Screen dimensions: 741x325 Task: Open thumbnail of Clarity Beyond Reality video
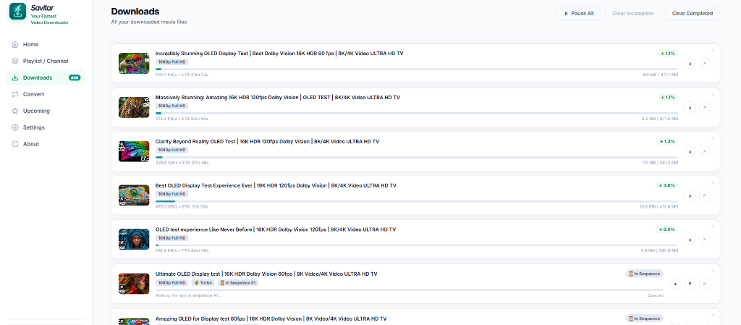point(134,151)
